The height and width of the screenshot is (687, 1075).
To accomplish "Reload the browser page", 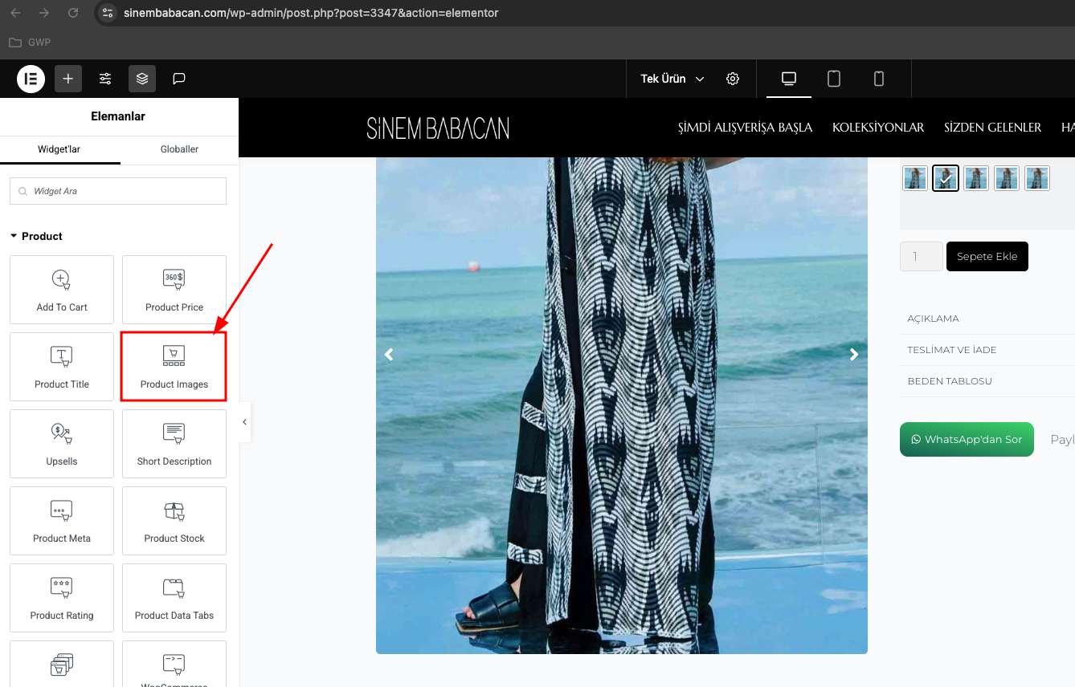I will click(x=73, y=13).
